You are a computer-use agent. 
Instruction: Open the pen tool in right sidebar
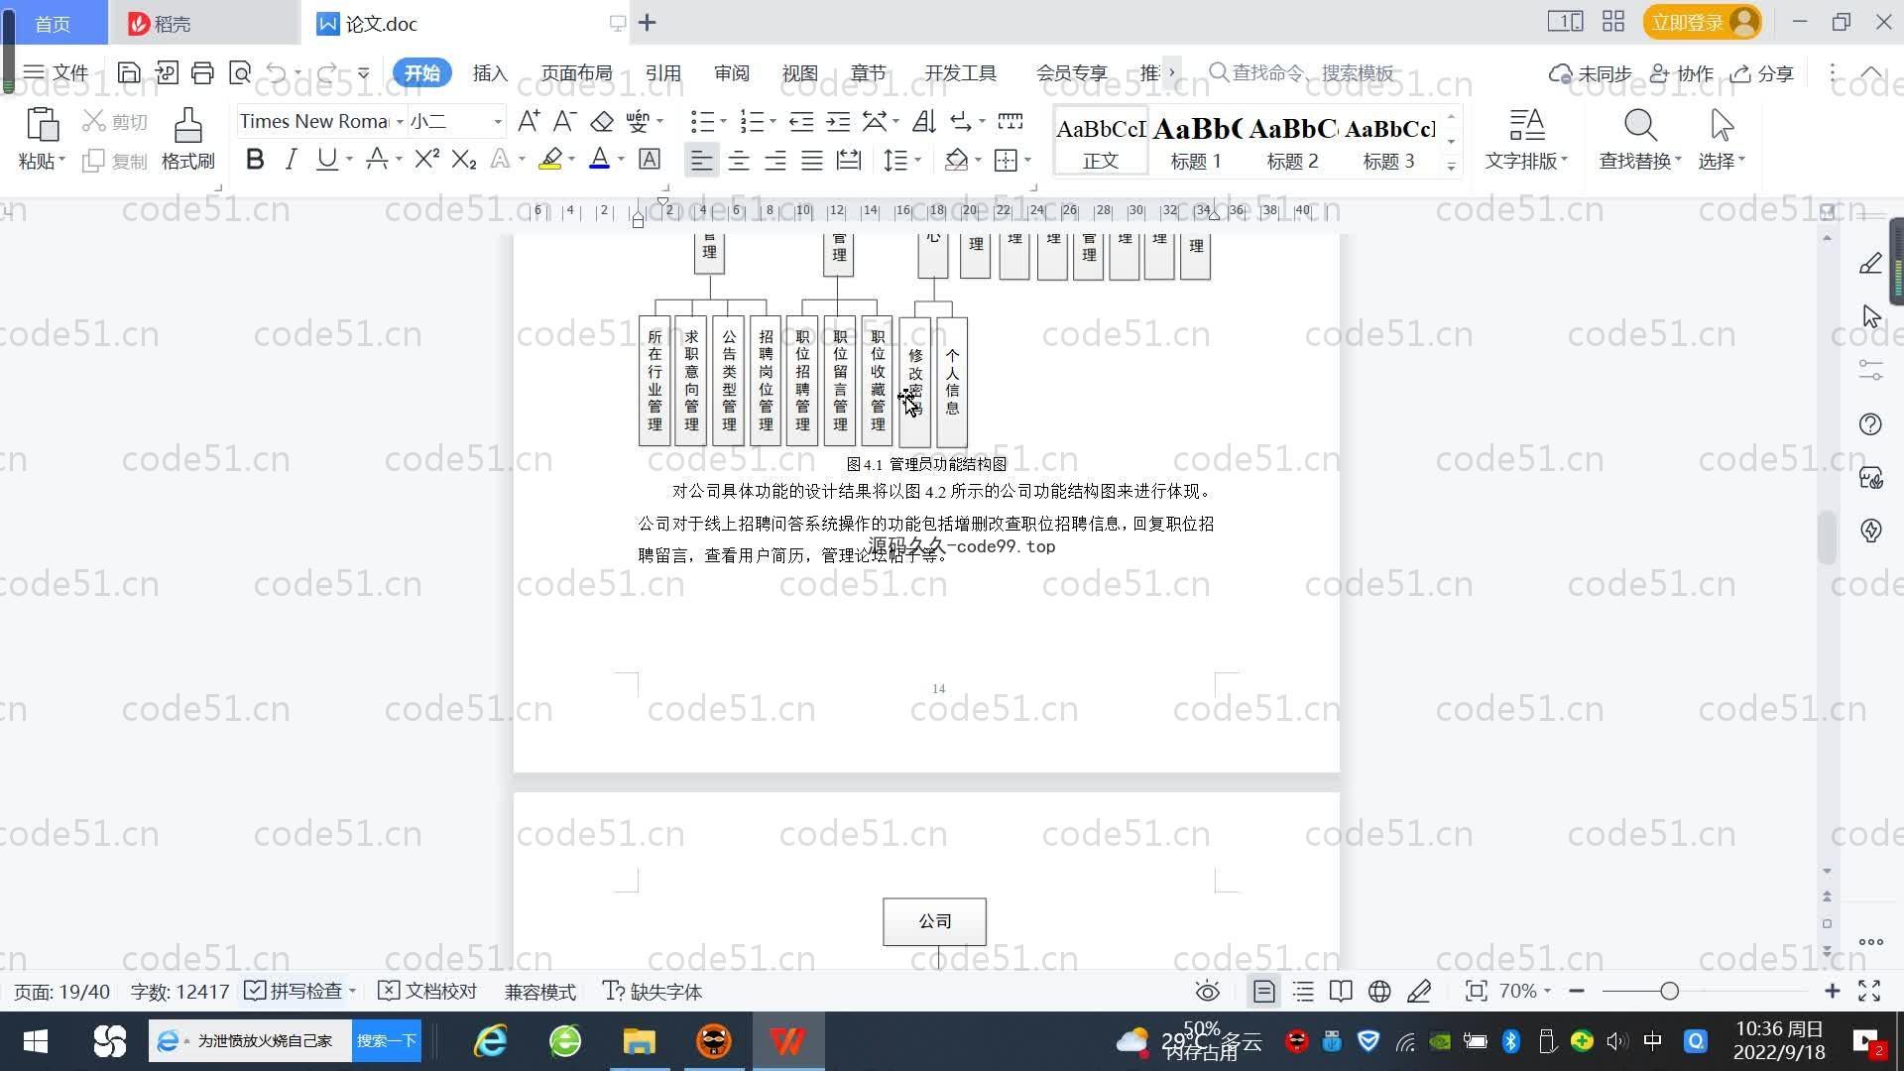[1870, 263]
